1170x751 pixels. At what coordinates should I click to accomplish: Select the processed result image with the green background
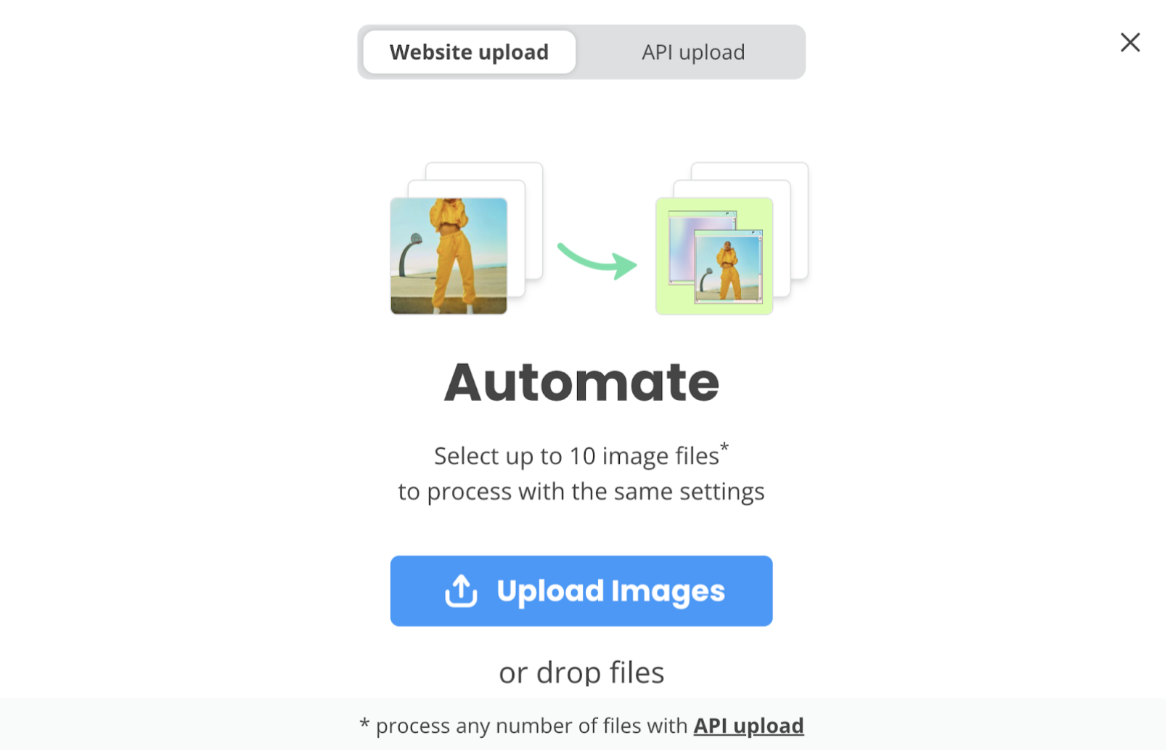[716, 256]
